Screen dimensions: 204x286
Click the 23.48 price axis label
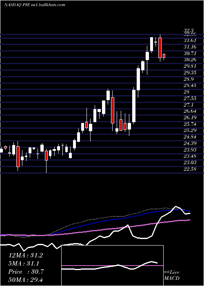coord(190,156)
